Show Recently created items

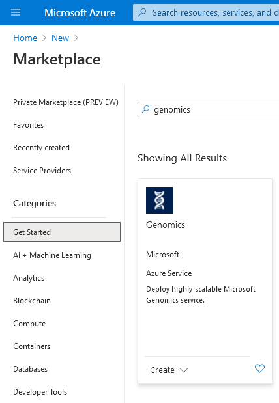(41, 148)
